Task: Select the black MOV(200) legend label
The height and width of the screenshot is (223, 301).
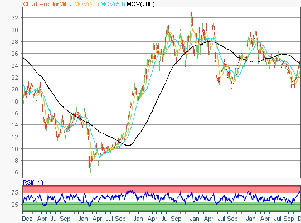Action: 140,4
